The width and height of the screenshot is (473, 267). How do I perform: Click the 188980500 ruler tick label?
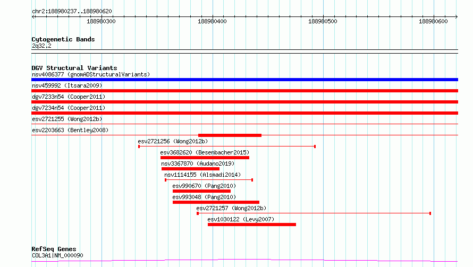click(x=323, y=21)
